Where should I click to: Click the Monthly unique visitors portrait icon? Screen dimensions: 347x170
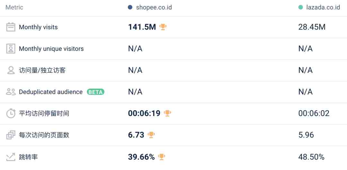point(11,49)
